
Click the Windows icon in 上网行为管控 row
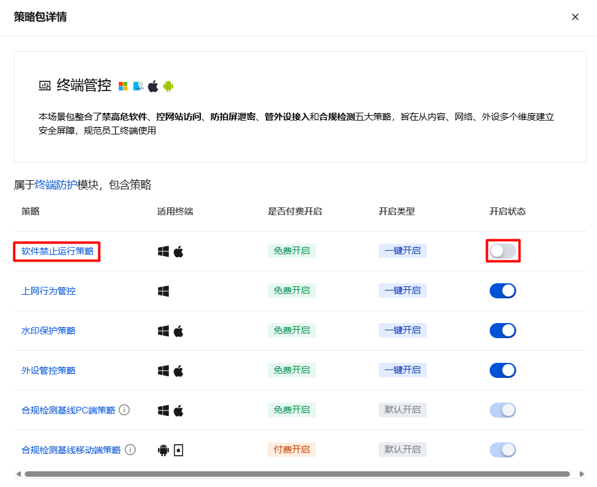pos(163,291)
